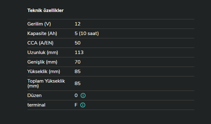
Task: Select the Genişlik (mm) label
Action: pos(42,62)
